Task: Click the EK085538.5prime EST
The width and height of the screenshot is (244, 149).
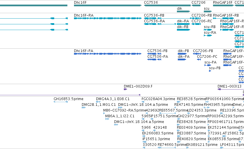Action: click(209, 142)
